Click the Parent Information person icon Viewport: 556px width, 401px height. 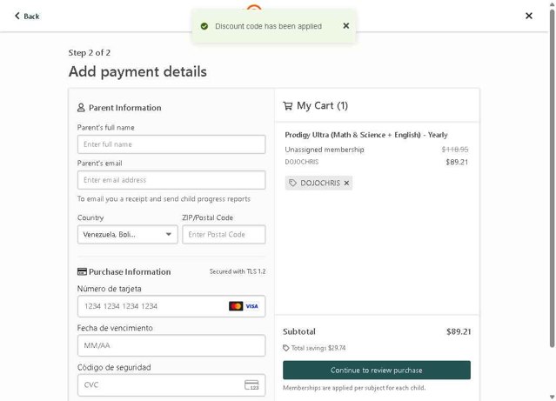click(x=82, y=108)
